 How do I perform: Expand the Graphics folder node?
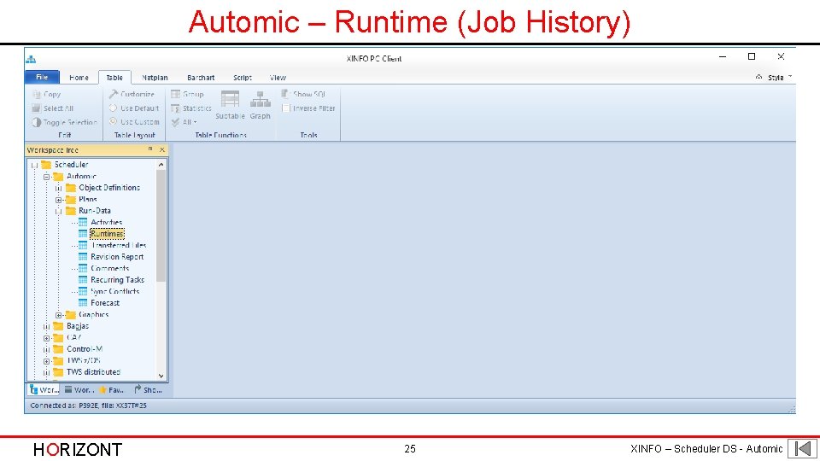coord(59,315)
